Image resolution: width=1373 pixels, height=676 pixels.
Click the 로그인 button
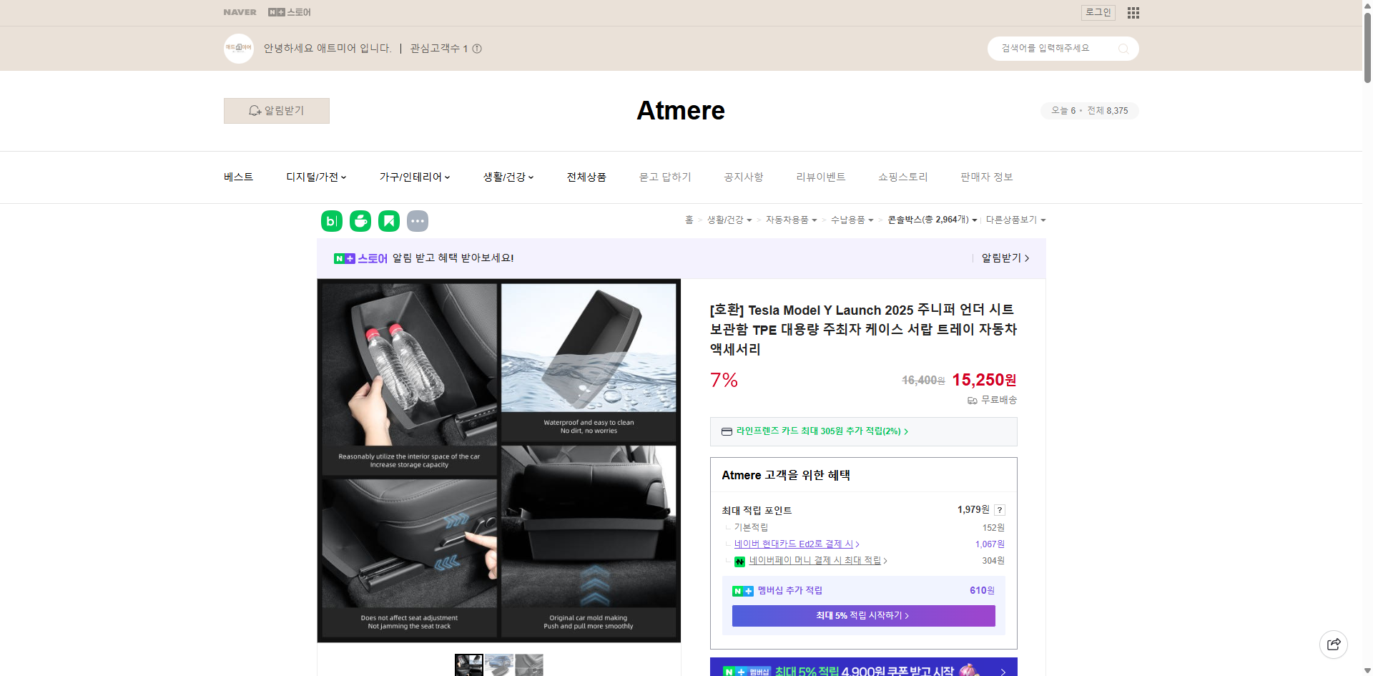1098,12
